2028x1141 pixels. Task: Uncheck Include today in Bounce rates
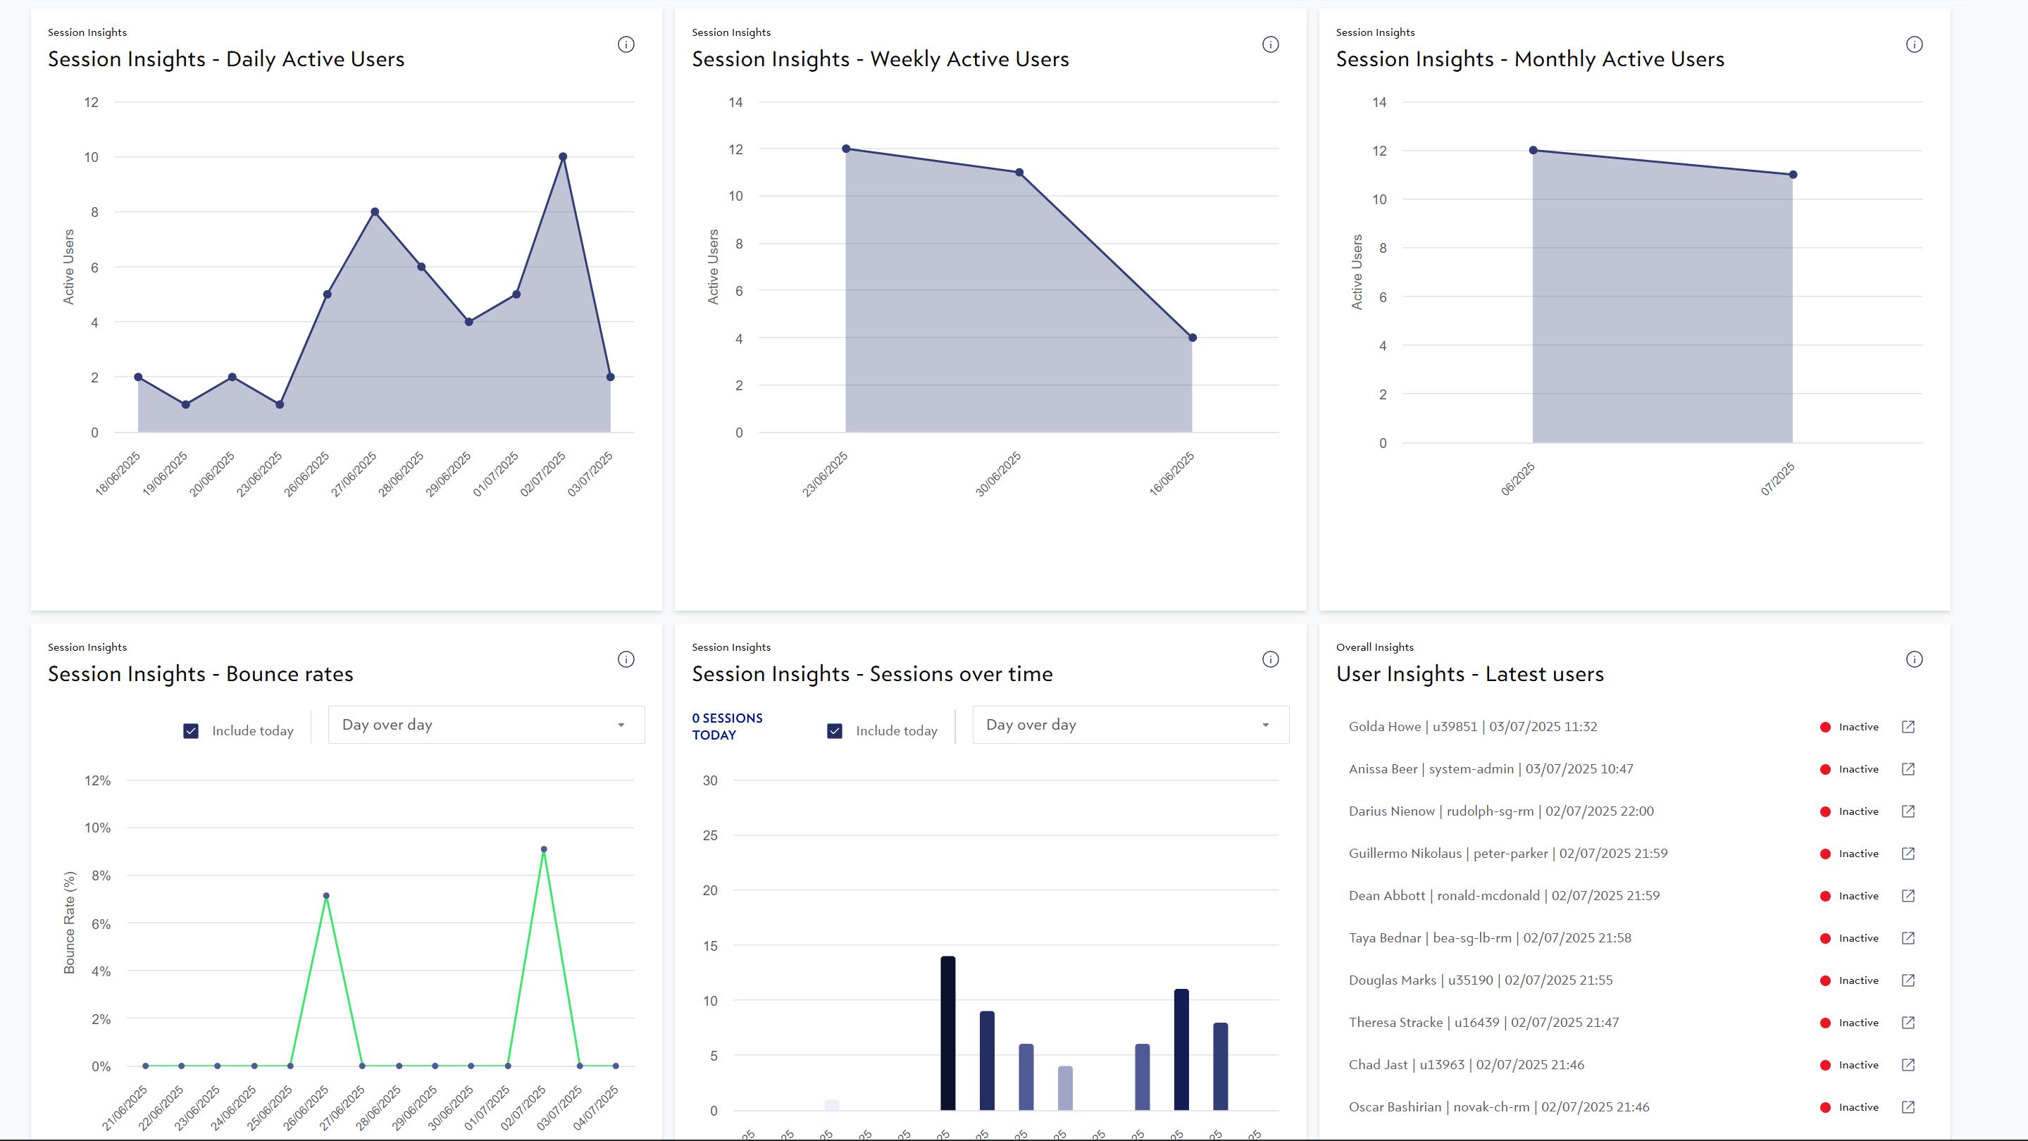[x=192, y=731]
